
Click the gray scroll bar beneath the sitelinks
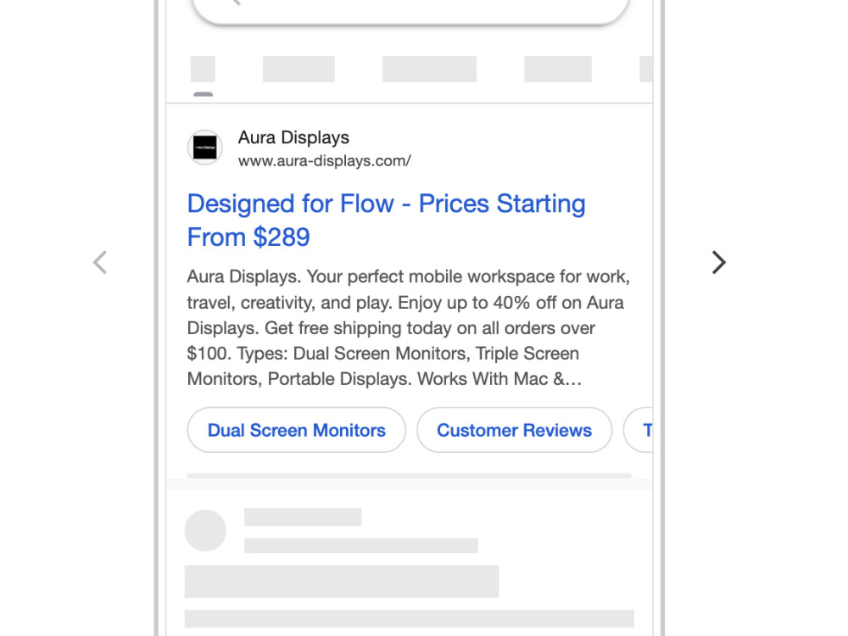pyautogui.click(x=410, y=476)
